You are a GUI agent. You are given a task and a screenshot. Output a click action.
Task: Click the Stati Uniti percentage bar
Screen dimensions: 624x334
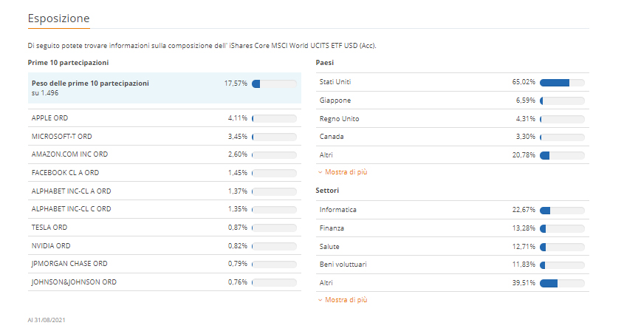[562, 82]
